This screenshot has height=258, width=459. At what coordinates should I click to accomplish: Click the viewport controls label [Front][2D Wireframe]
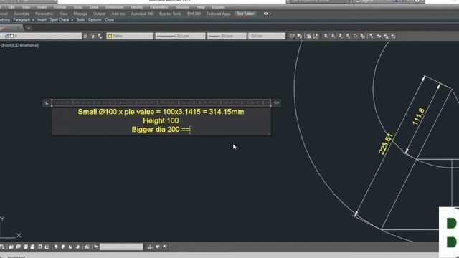19,45
